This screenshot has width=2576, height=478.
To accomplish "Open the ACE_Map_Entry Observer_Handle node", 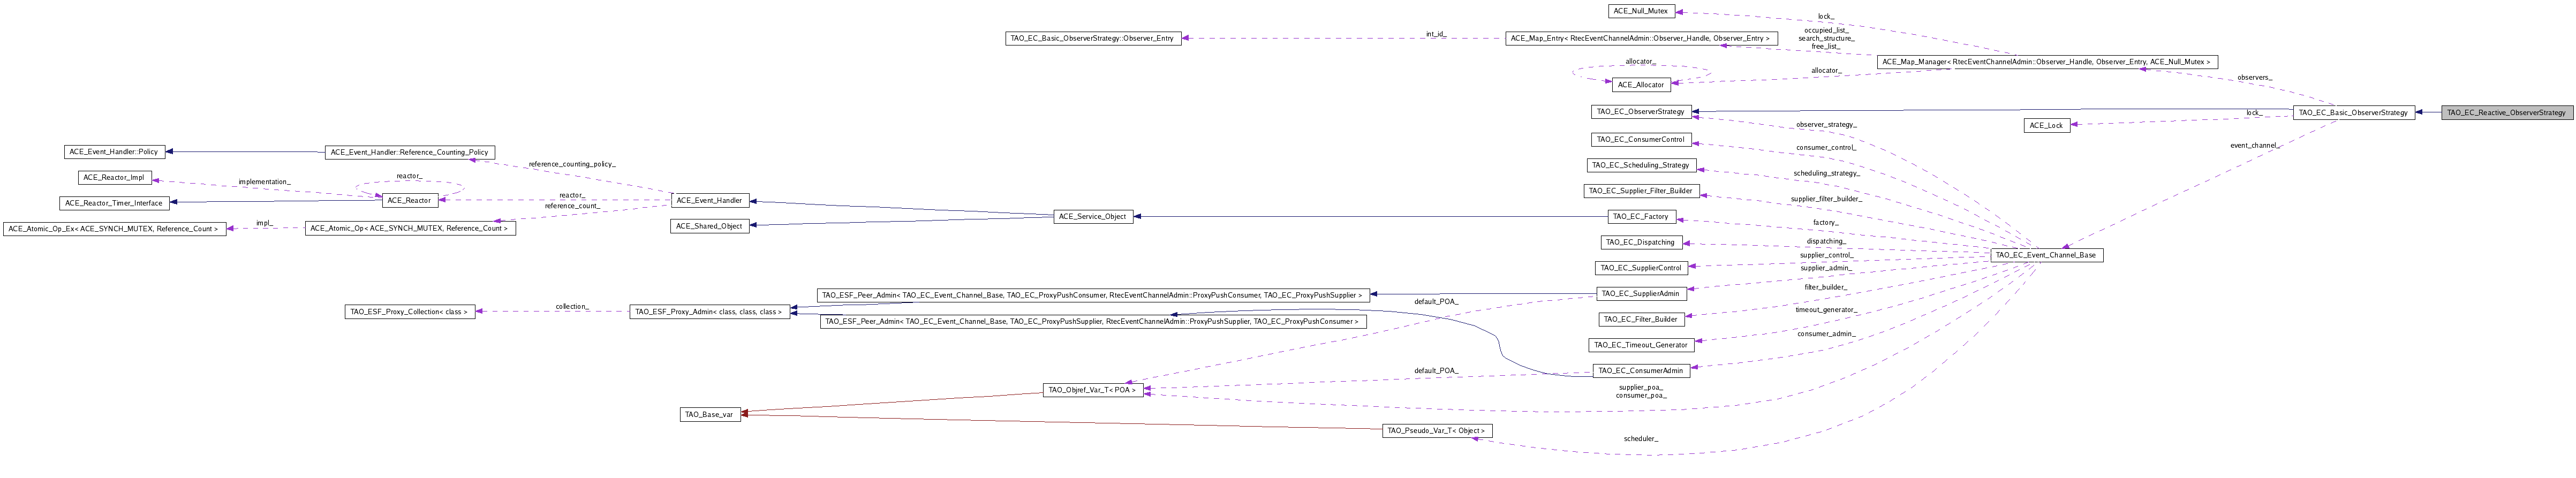I will tap(1640, 38).
